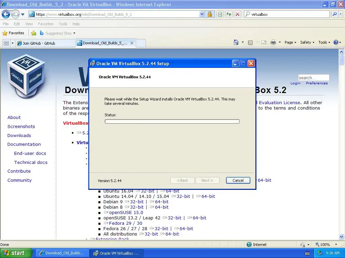Focus the search box containing virtualbox
Image resolution: width=345 pixels, height=258 pixels.
click(x=287, y=14)
